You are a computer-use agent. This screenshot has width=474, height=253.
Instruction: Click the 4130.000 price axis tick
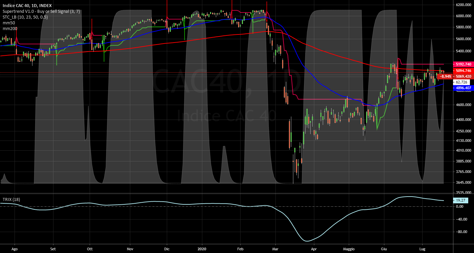tap(464, 141)
